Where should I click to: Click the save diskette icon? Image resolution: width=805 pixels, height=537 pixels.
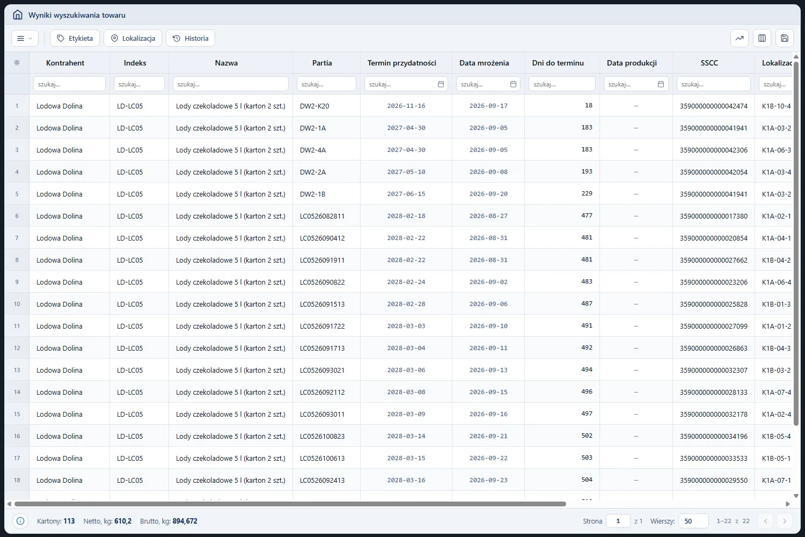[785, 38]
